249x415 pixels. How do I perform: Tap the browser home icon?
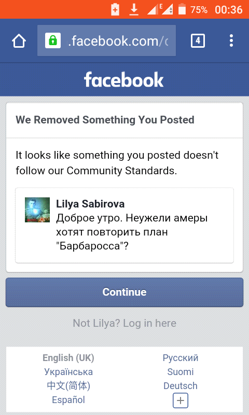coord(19,41)
